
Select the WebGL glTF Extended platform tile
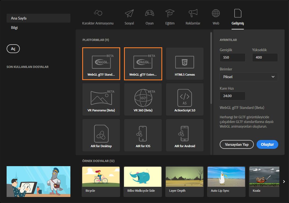(x=143, y=64)
